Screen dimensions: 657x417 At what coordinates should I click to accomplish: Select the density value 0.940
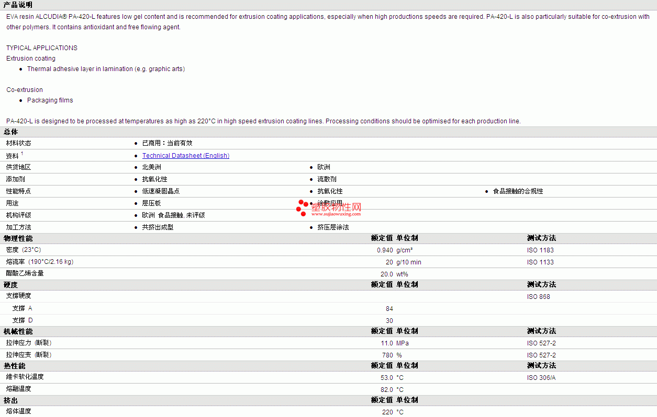pos(385,250)
